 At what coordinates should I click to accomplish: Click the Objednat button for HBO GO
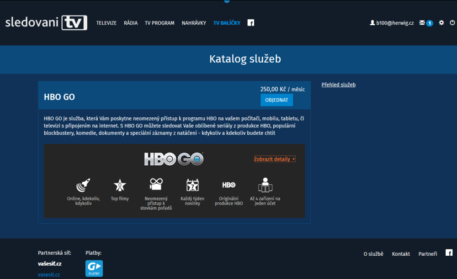pos(276,100)
